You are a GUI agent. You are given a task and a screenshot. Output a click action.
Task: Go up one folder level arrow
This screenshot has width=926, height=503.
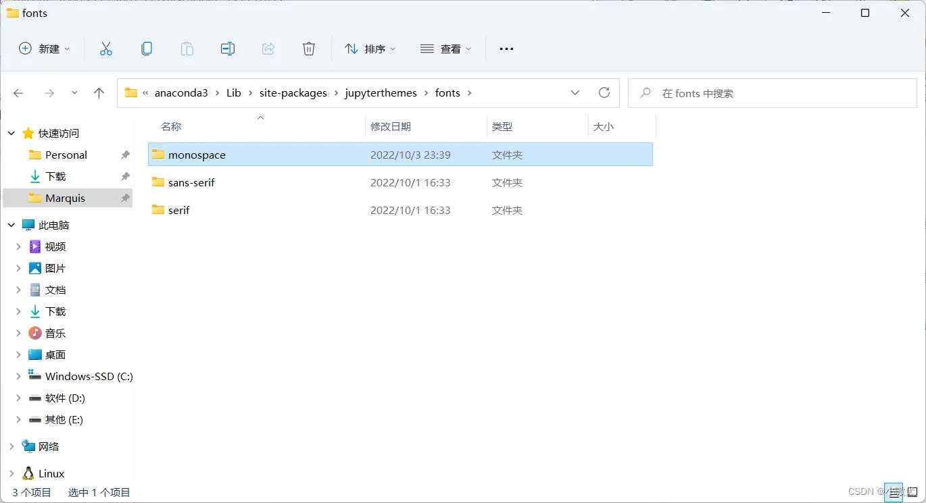99,93
